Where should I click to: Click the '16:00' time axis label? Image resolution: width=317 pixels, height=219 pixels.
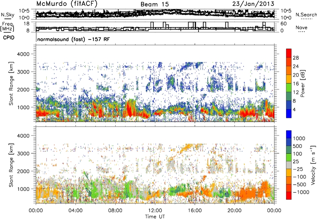coord(195,211)
